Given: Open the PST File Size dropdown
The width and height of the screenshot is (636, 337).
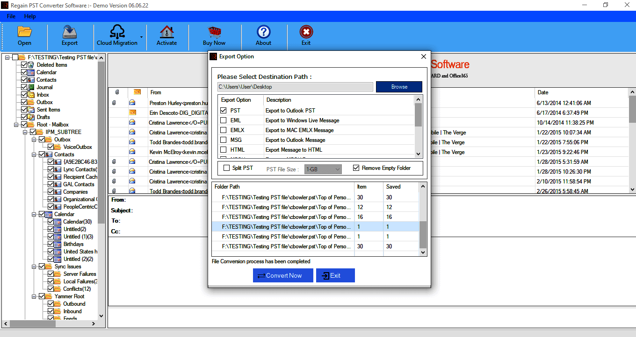Looking at the screenshot, I should click(x=323, y=169).
